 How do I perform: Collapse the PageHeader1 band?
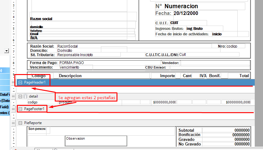(x=20, y=82)
